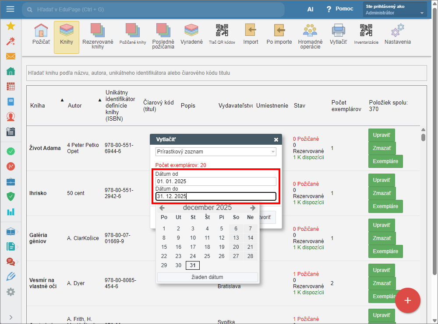Open the Pomoc help menu

click(x=339, y=9)
